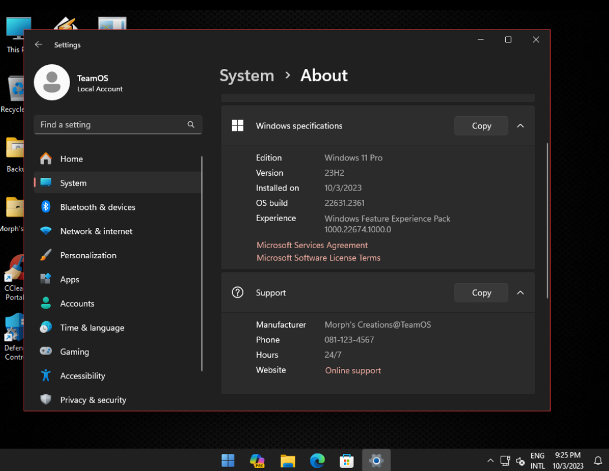Select System in the sidebar
The image size is (609, 471).
118,183
